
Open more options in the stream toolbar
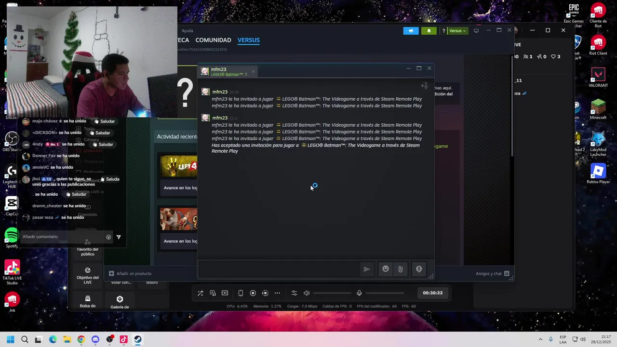(277, 293)
